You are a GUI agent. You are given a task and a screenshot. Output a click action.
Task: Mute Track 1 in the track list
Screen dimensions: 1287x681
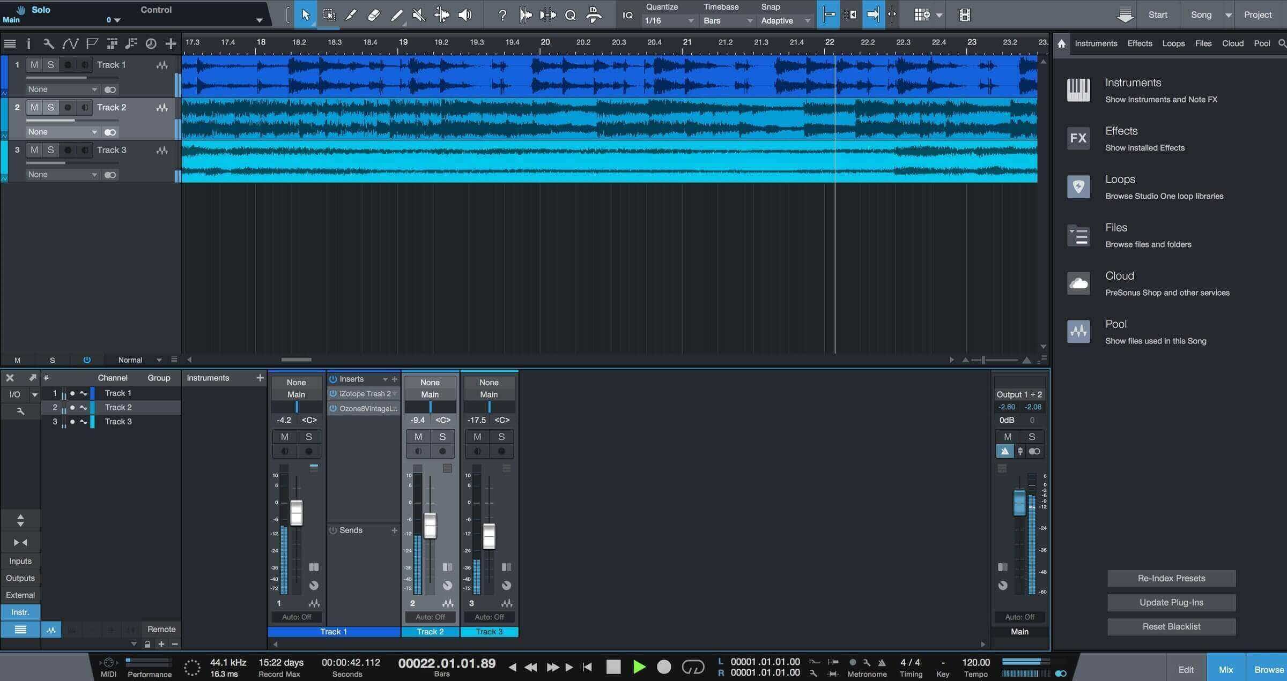point(34,65)
